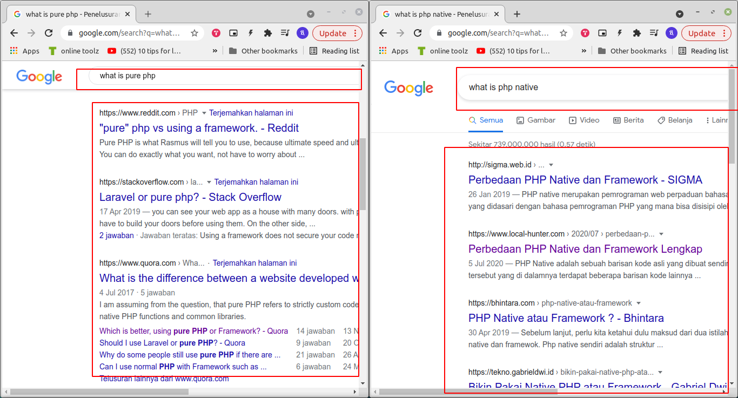The height and width of the screenshot is (398, 738).
Task: Open Apps grid in the left window bookmarks bar
Action: [24, 51]
